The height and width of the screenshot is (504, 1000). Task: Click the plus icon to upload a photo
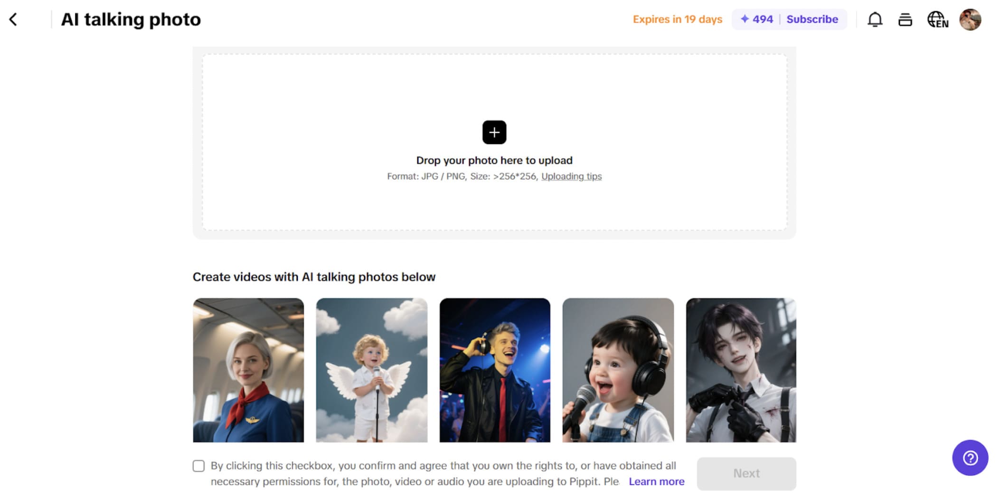click(x=494, y=132)
